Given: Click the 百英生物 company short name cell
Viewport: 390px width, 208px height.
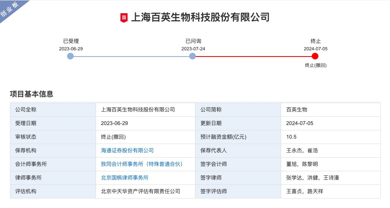Looking at the screenshot, I should coord(296,110).
